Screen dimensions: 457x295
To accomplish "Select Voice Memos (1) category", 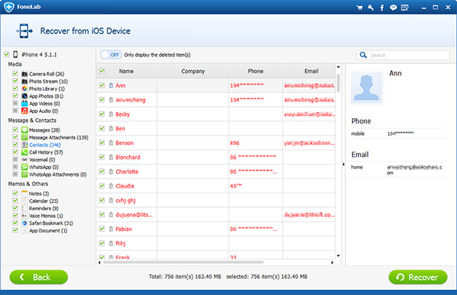I will click(x=46, y=216).
